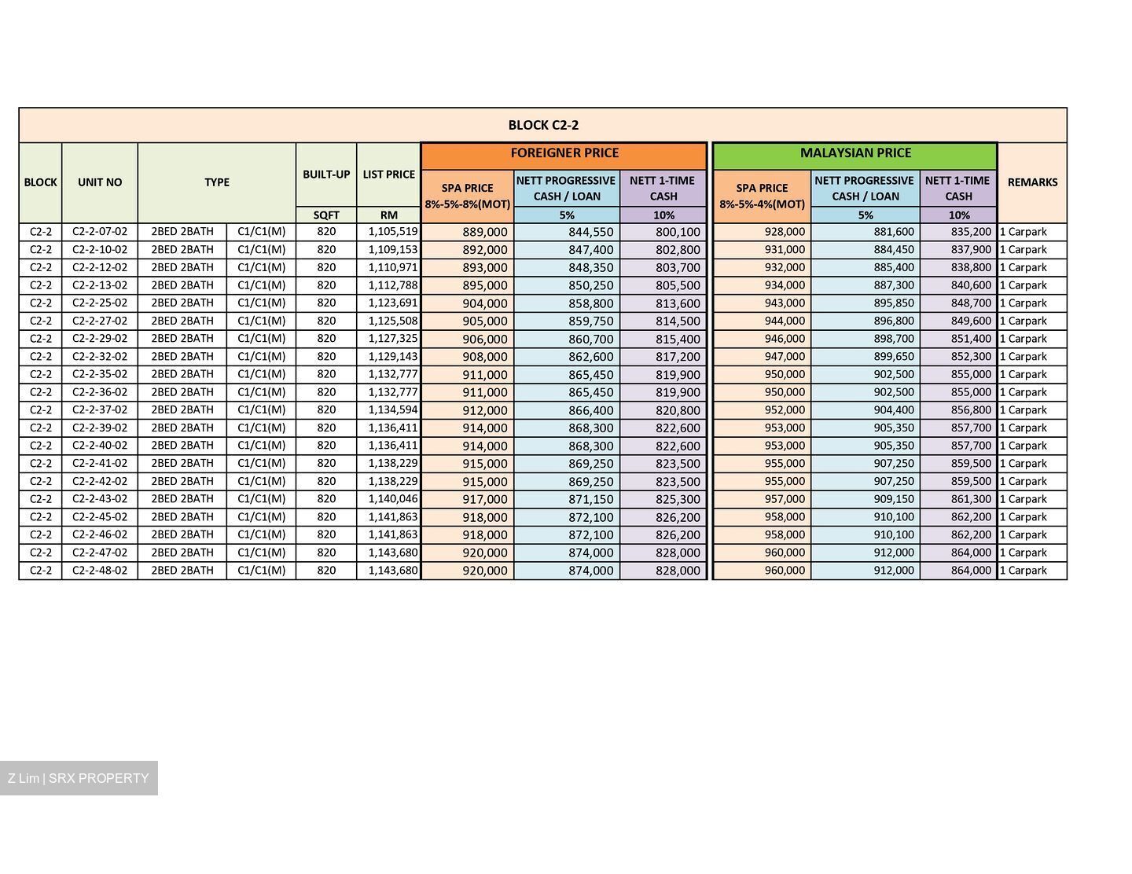Select unit number C2-2-45-02

coord(100,517)
